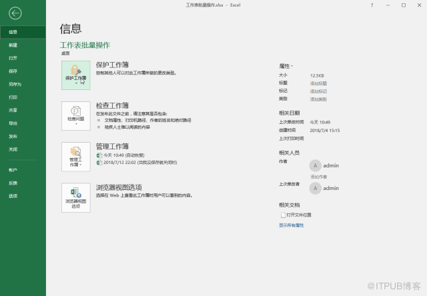Click the 添加标题 add title field

click(x=318, y=83)
